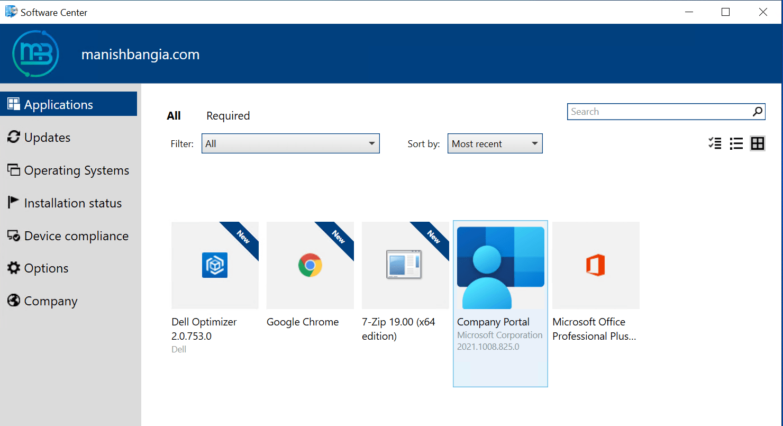
Task: Switch to list view layout
Action: click(x=736, y=143)
